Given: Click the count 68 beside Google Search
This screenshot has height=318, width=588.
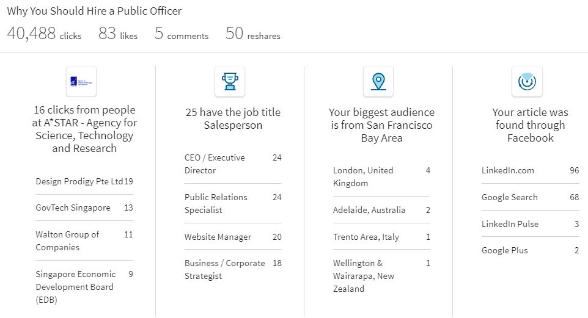Looking at the screenshot, I should [x=574, y=197].
